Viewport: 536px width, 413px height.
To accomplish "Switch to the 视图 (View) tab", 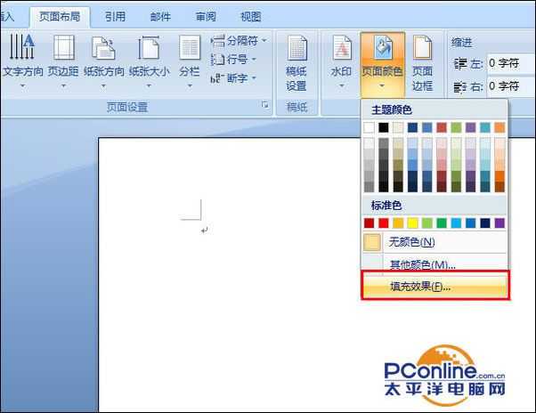I will [251, 16].
